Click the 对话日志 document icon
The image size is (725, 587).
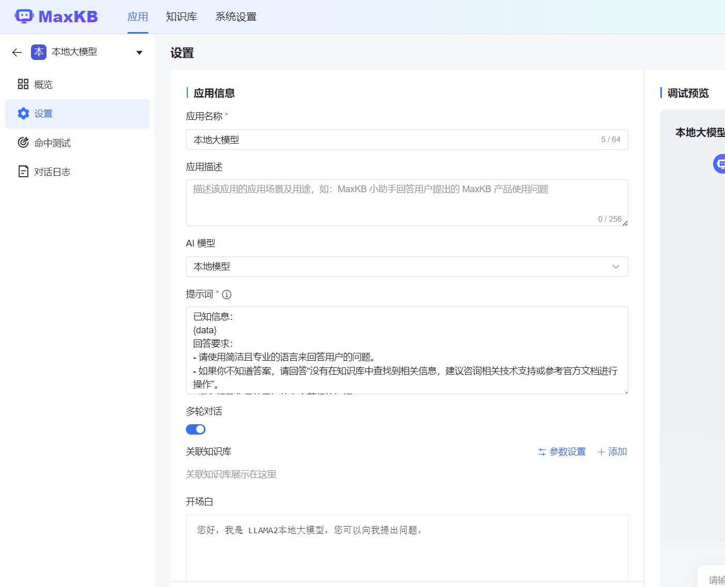click(23, 172)
